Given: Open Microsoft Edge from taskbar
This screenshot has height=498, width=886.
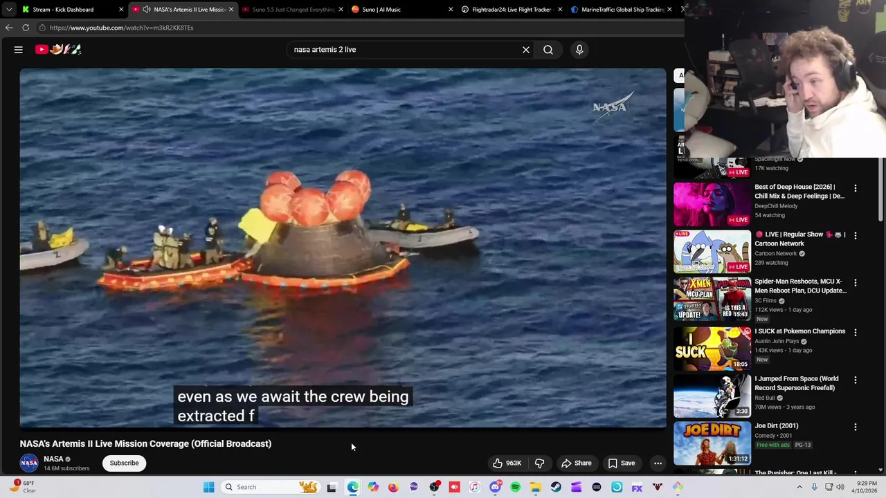Looking at the screenshot, I should point(353,487).
